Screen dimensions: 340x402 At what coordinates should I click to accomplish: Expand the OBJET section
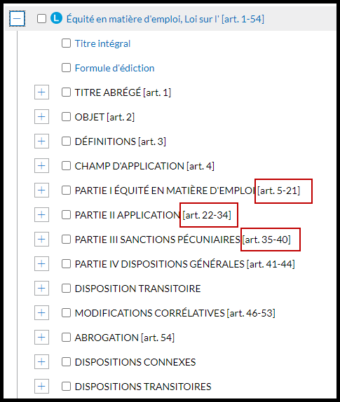click(41, 117)
